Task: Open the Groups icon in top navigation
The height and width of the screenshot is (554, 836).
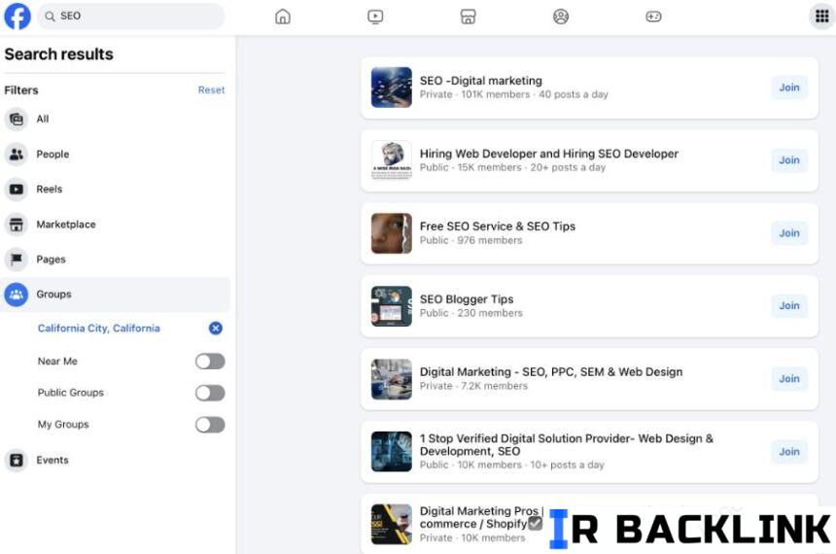Action: click(561, 17)
